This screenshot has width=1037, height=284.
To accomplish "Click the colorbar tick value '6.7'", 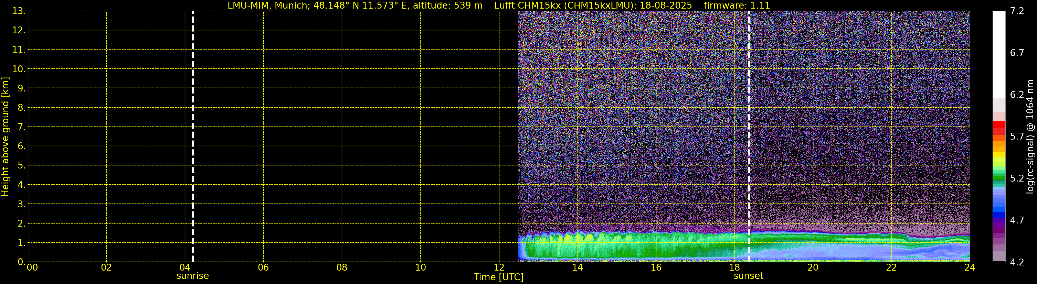I will pyautogui.click(x=1017, y=53).
